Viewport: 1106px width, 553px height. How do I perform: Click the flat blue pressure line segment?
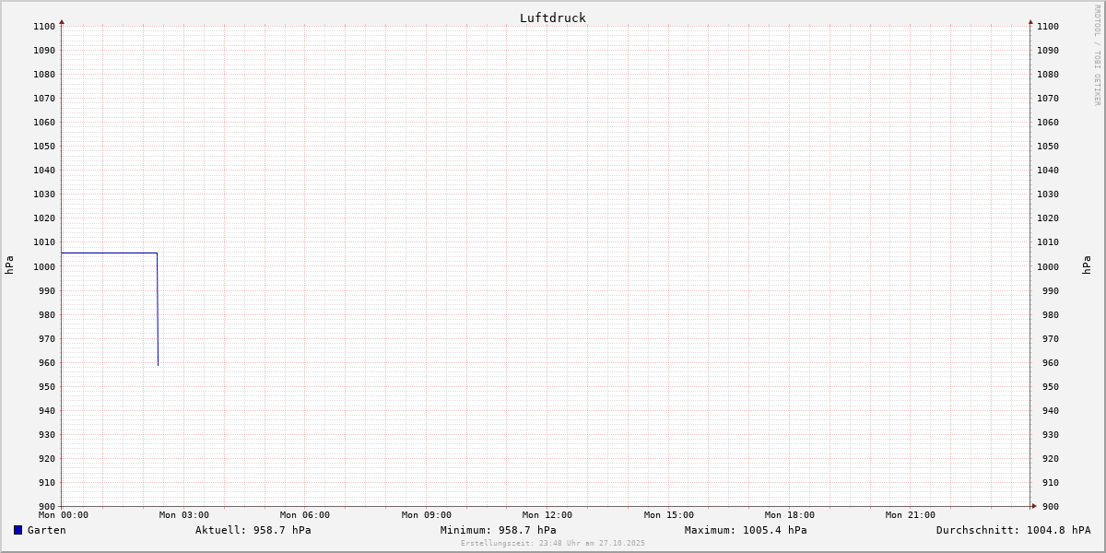click(x=109, y=253)
